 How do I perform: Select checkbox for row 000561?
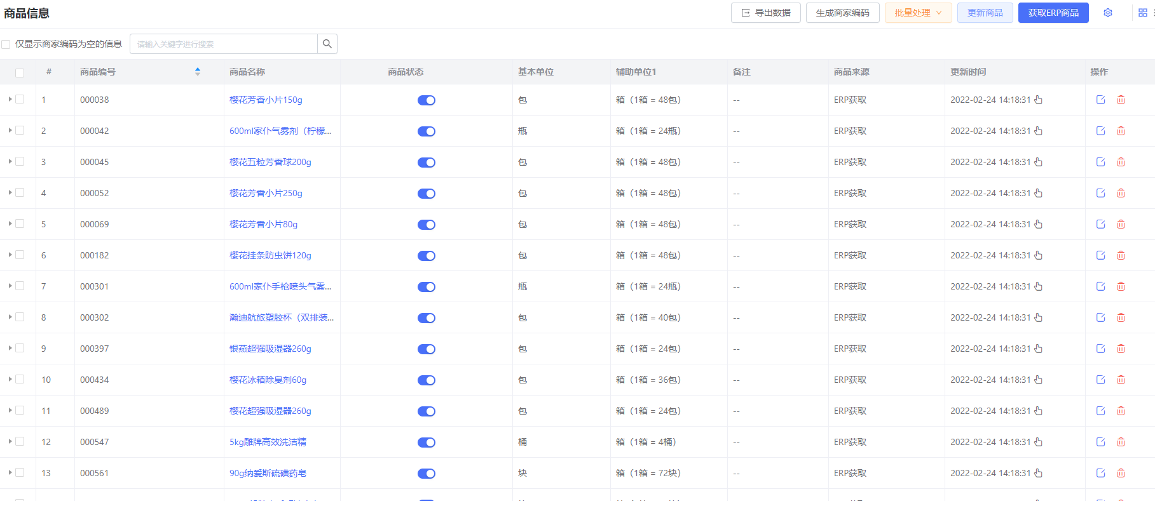(x=20, y=472)
